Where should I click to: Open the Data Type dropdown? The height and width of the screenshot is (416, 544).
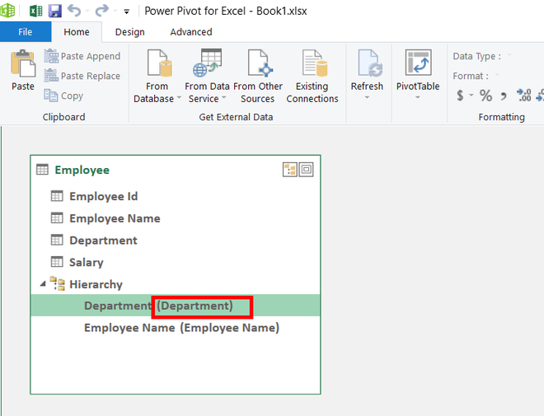click(x=509, y=55)
